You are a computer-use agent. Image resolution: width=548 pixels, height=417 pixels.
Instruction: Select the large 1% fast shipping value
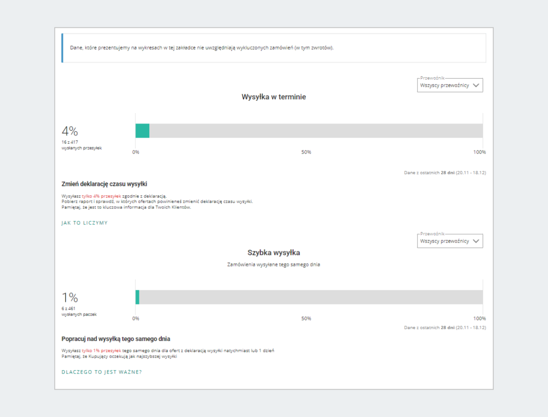pyautogui.click(x=70, y=298)
